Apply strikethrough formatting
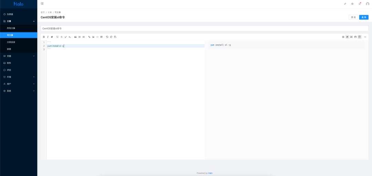Image resolution: width=372 pixels, height=176 pixels. 61,37
